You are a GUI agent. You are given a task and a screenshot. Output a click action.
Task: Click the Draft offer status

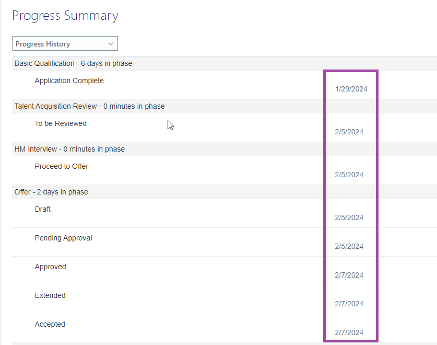pyautogui.click(x=42, y=209)
